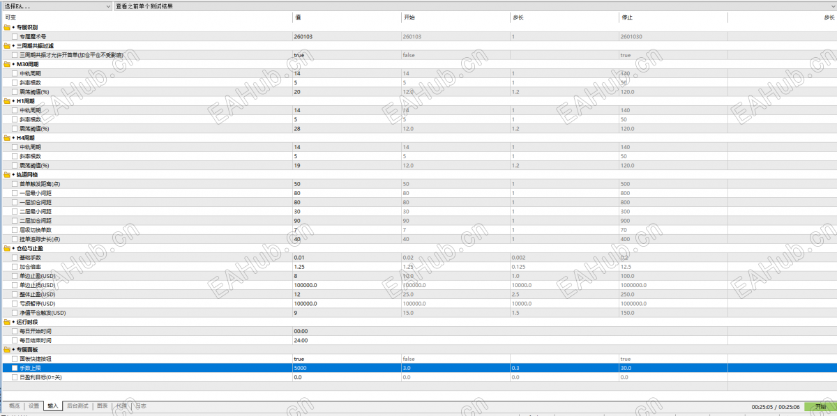Click the 24:00 value for 每日结束时间

pyautogui.click(x=301, y=340)
